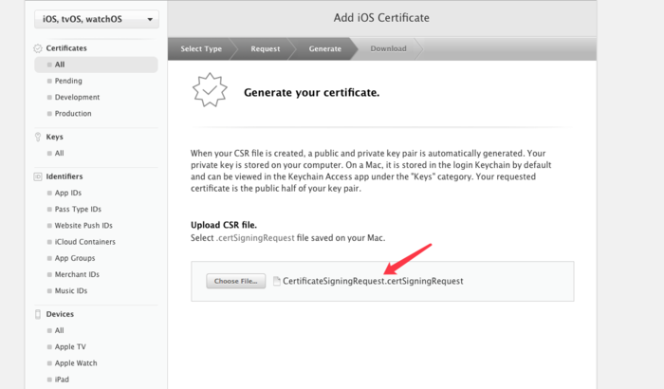Open App IDs under Identifiers
The width and height of the screenshot is (664, 389).
(x=67, y=193)
